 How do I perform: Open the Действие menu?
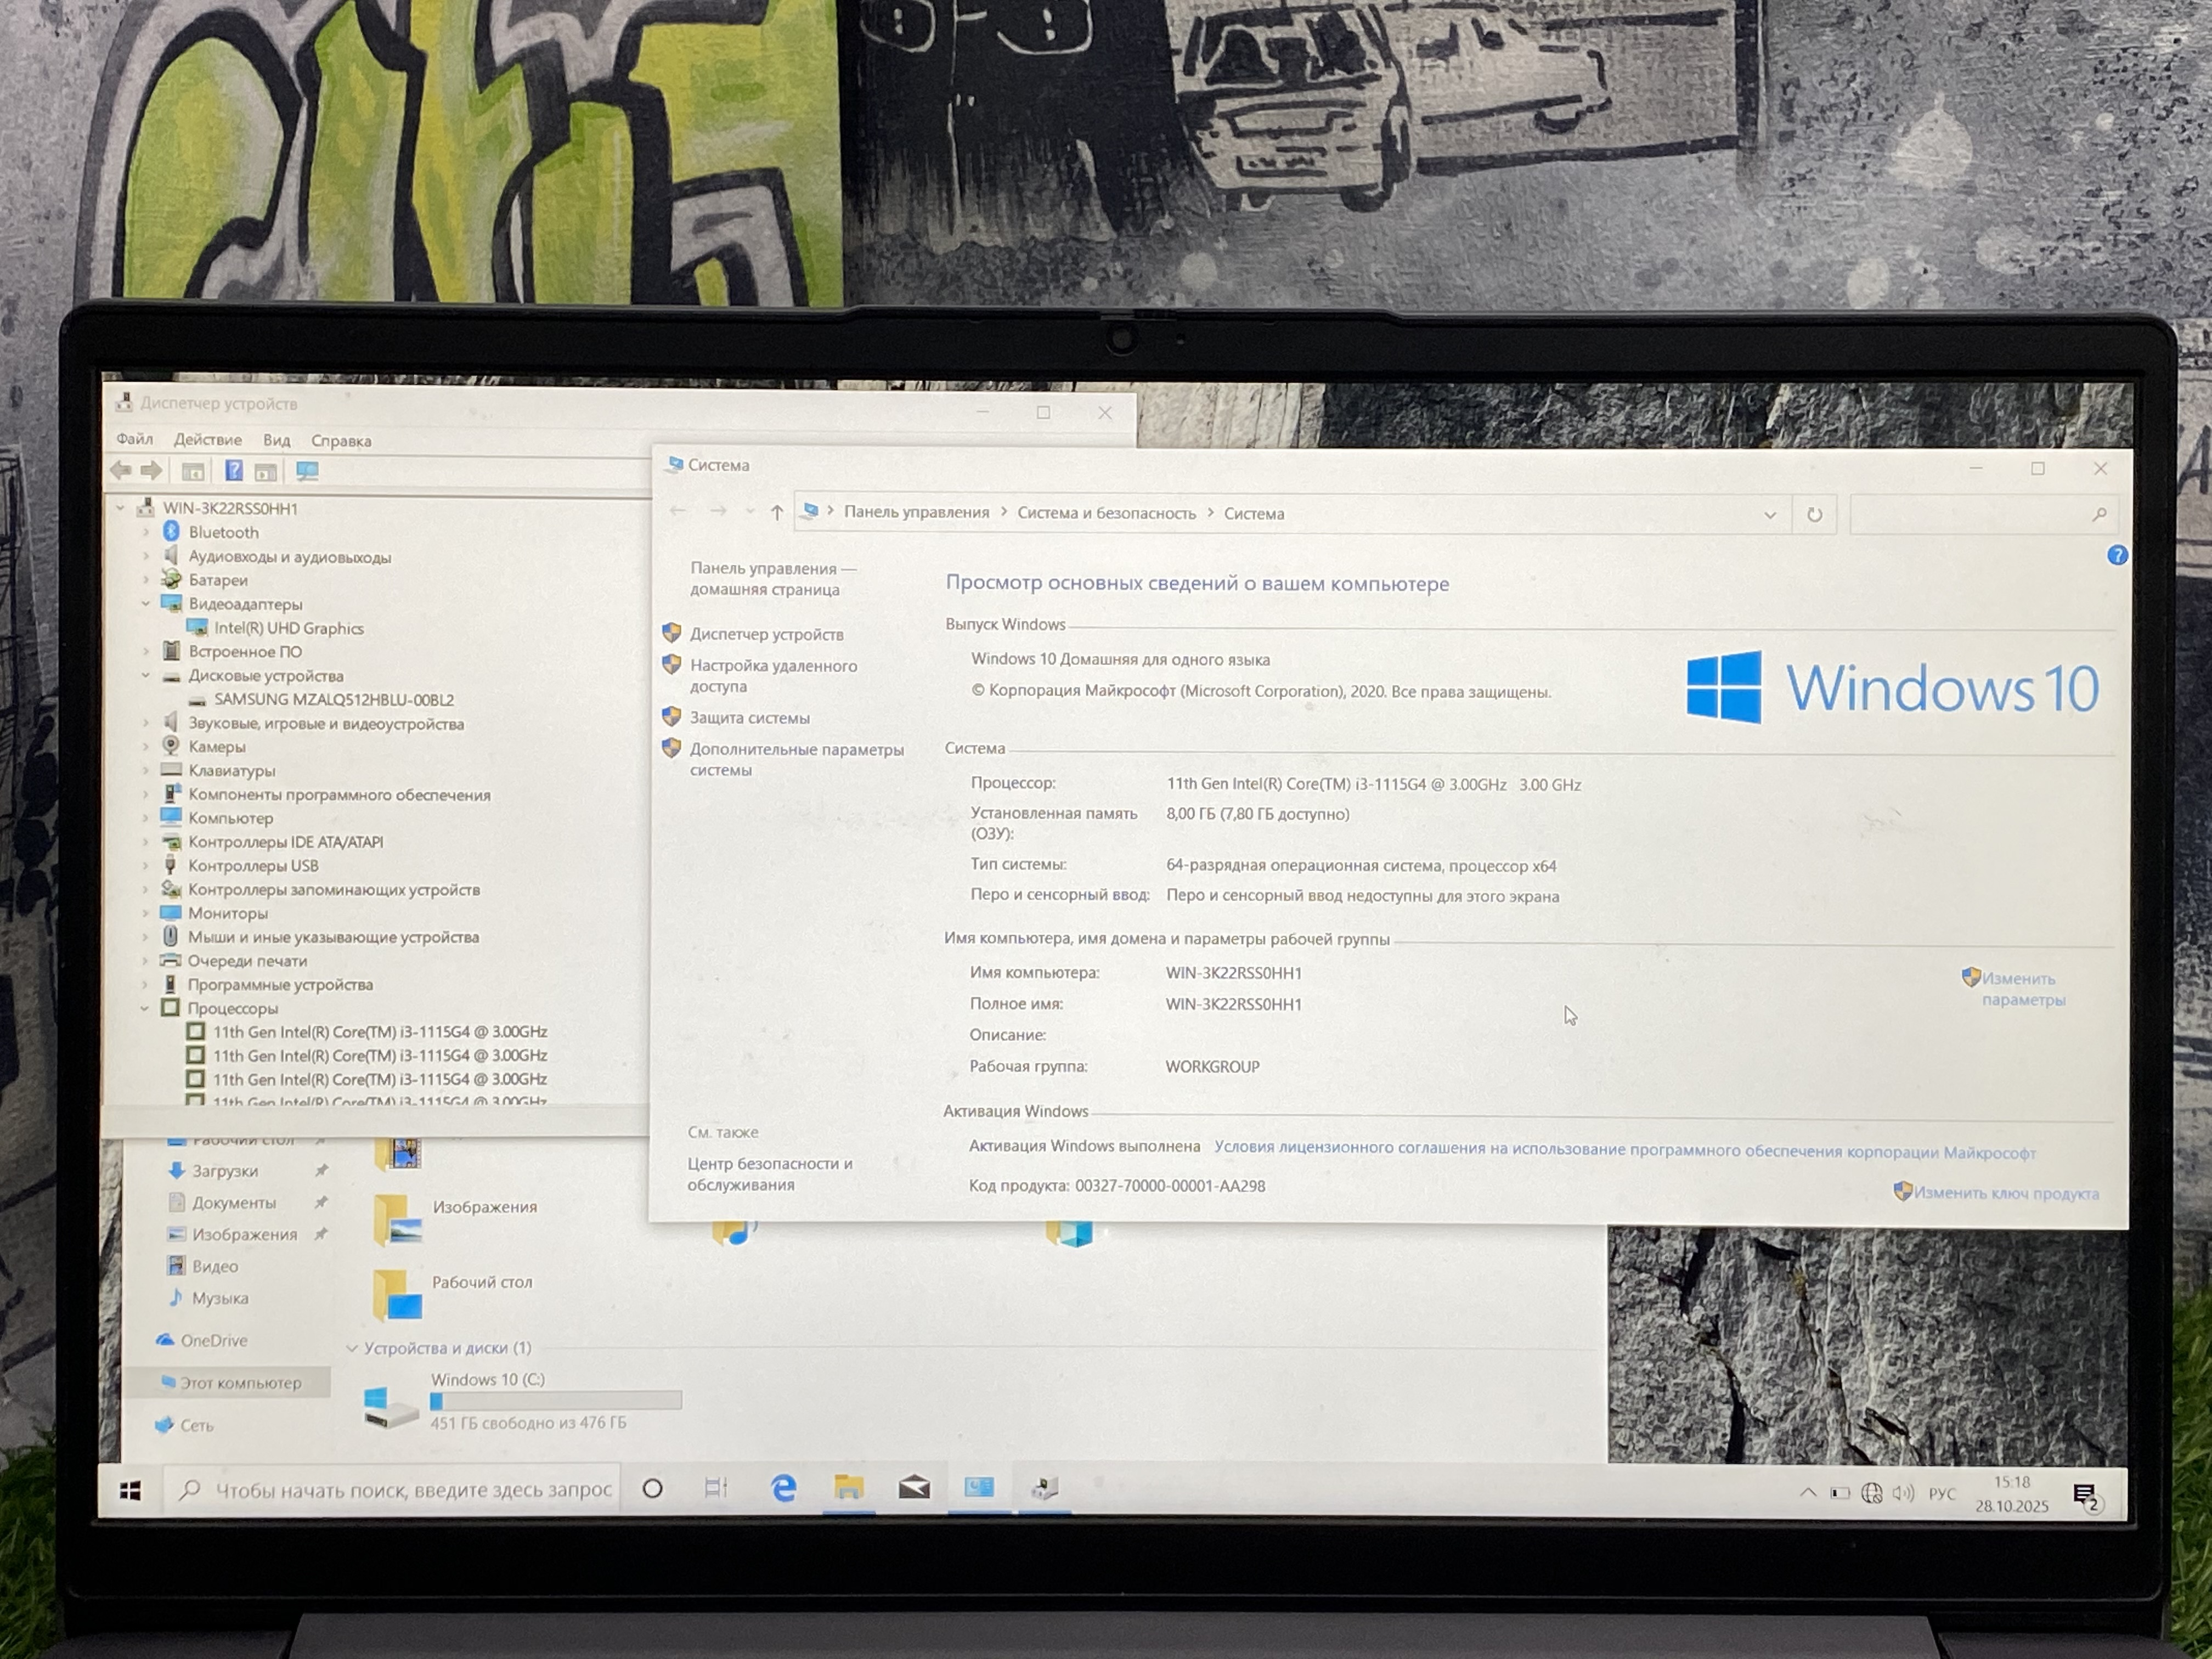click(207, 440)
